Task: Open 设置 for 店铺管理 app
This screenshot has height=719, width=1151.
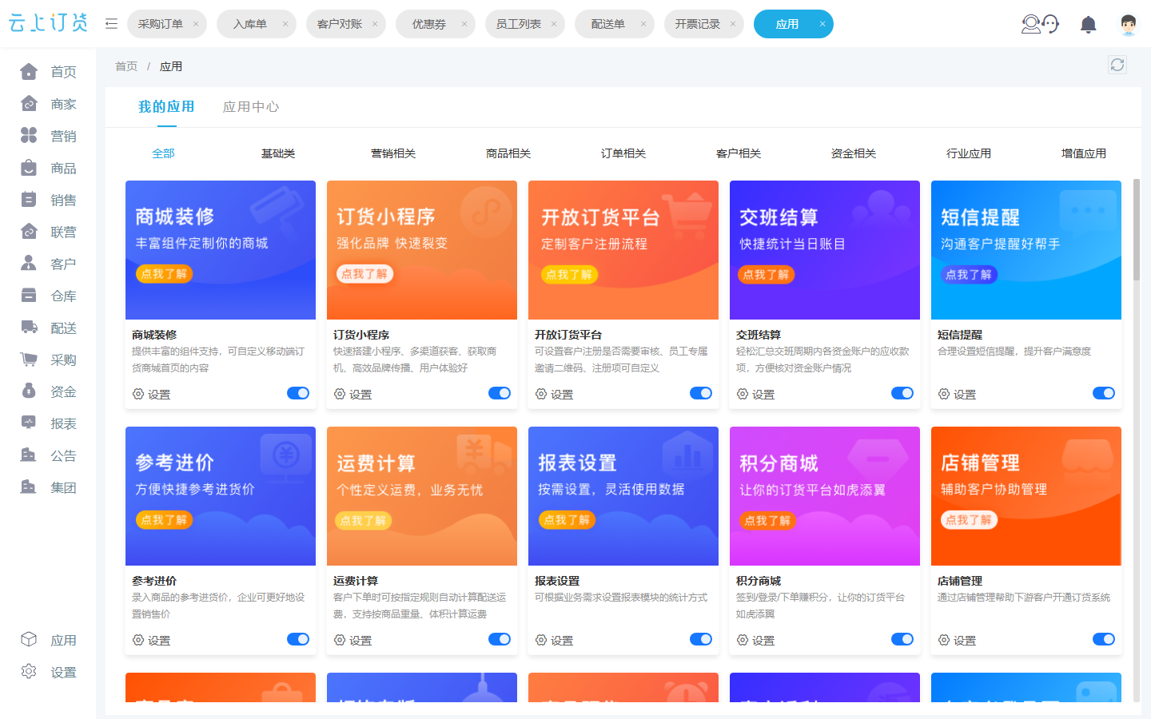Action: click(x=957, y=640)
